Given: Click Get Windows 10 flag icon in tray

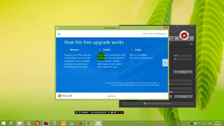Looking at the screenshot, I should click(x=195, y=123).
